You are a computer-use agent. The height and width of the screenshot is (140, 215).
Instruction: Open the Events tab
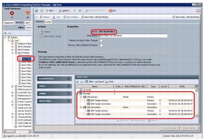(48, 22)
